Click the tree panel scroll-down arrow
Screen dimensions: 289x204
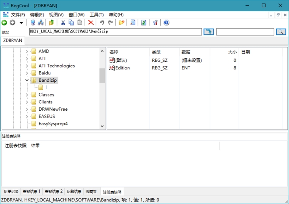pos(102,126)
